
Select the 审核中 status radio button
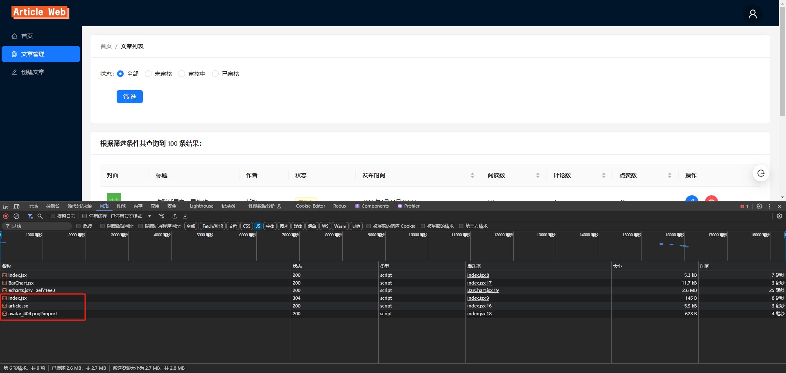click(182, 74)
